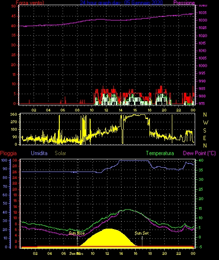The width and height of the screenshot is (219, 260).
Task: Click the 'Solar' legend label
Action: [x=60, y=153]
